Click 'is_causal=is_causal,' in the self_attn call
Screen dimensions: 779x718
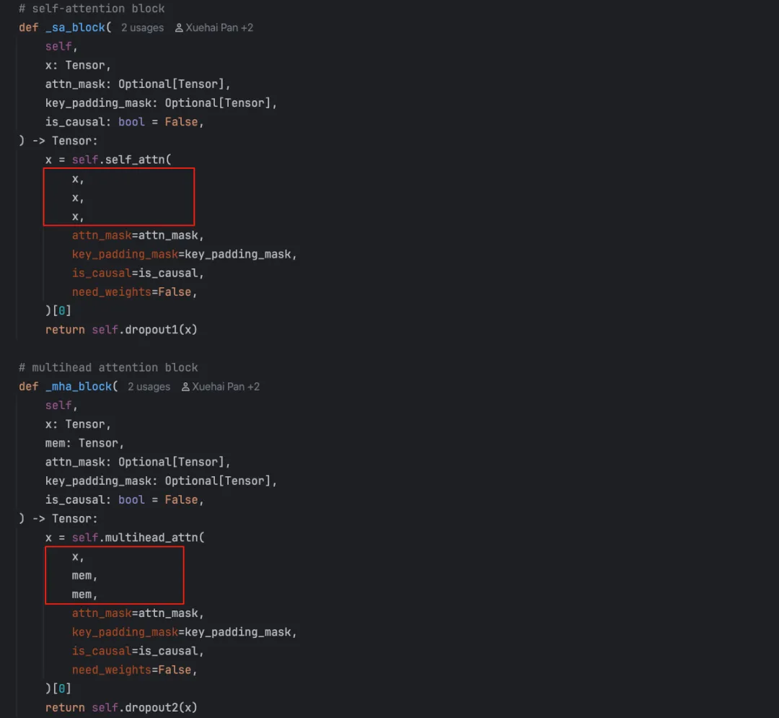[138, 273]
